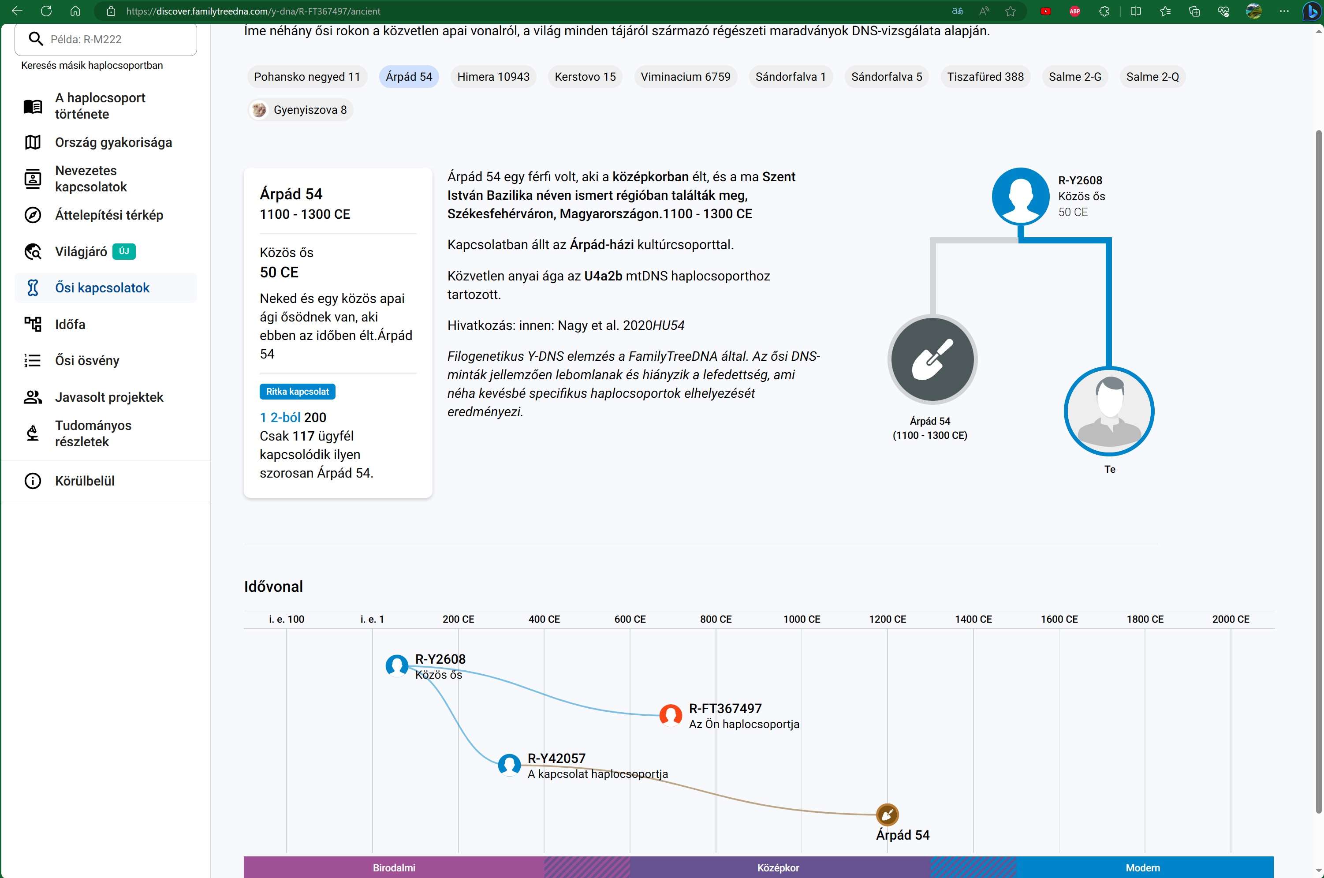Open Világjáró menu item
1324x878 pixels.
(105, 252)
